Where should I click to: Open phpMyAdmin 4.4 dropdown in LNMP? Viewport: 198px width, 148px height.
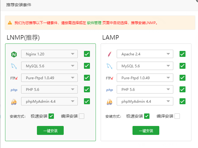tap(49, 101)
